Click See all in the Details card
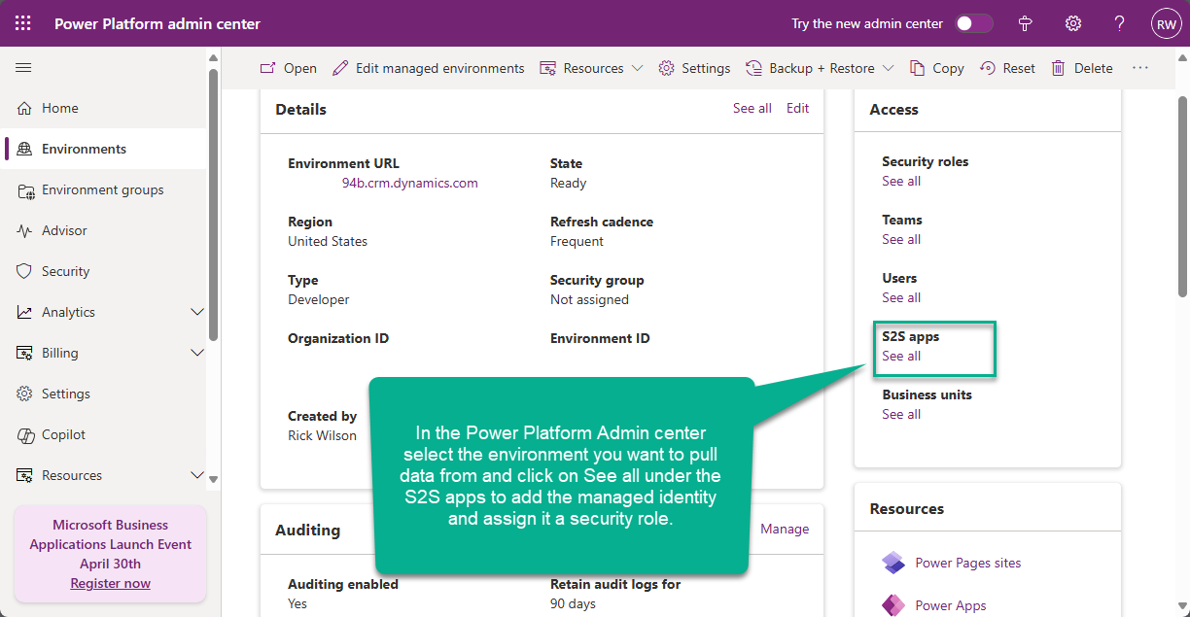1190x617 pixels. tap(752, 108)
